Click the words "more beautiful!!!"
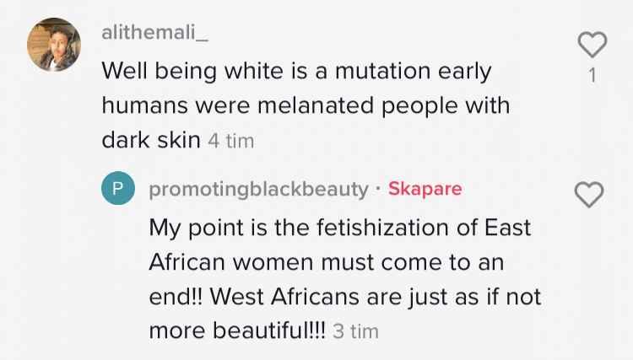Image resolution: width=633 pixels, height=360 pixels. point(237,331)
